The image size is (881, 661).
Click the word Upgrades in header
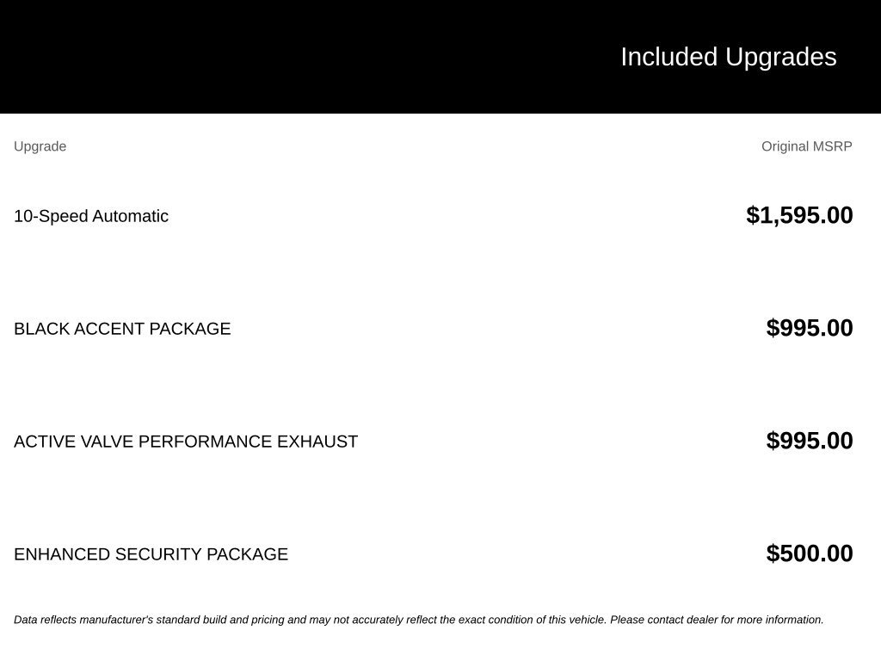pyautogui.click(x=781, y=58)
